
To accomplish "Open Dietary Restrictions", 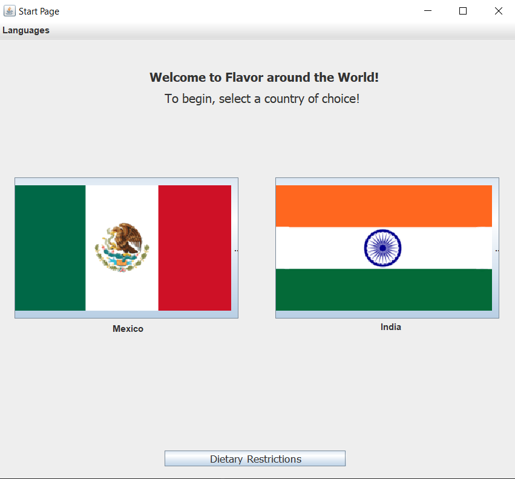I will point(255,458).
